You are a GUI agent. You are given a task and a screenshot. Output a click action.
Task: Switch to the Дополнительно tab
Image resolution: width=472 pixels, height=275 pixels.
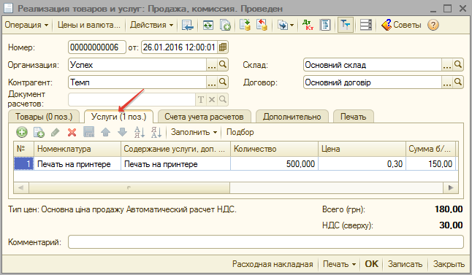(x=292, y=117)
